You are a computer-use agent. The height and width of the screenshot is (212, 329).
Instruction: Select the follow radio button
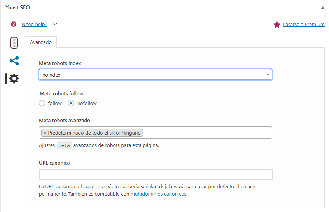pos(42,103)
